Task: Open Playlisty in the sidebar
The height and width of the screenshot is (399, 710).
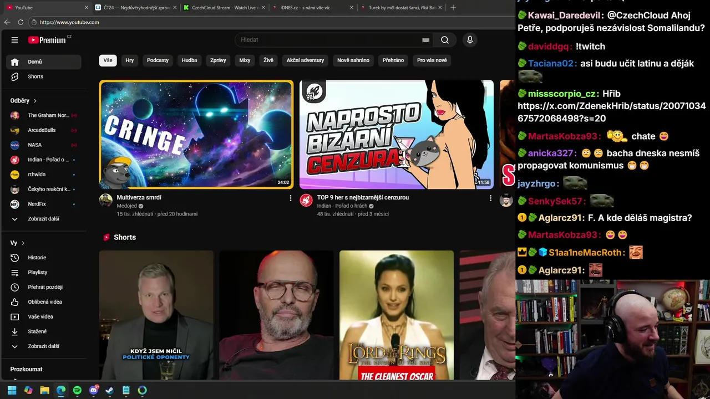Action: point(44,272)
